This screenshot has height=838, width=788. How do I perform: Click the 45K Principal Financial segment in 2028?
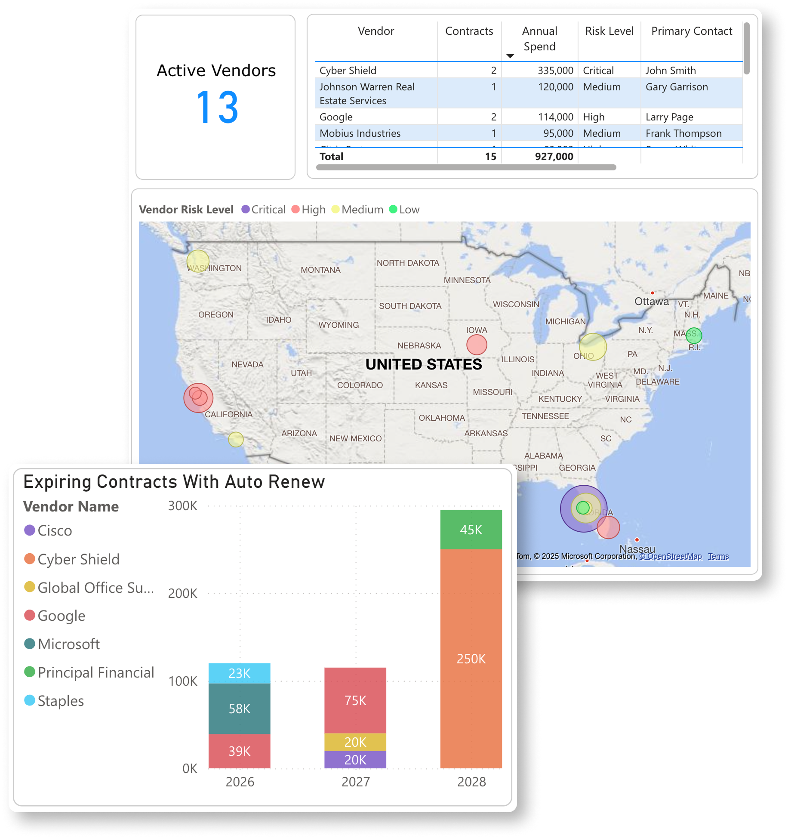tap(471, 530)
